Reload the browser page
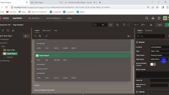The height and width of the screenshot is (95, 169). (6, 7)
